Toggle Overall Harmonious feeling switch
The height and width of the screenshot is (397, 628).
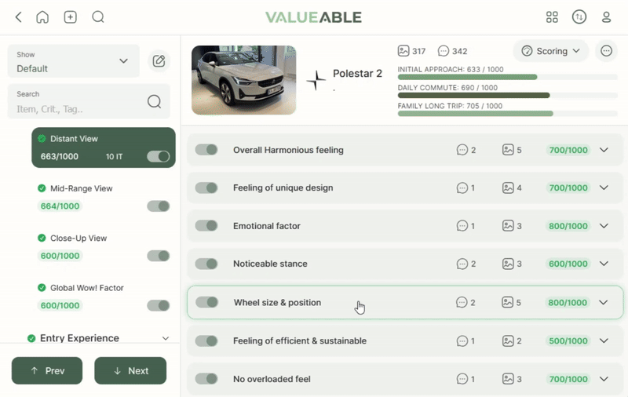click(x=206, y=150)
